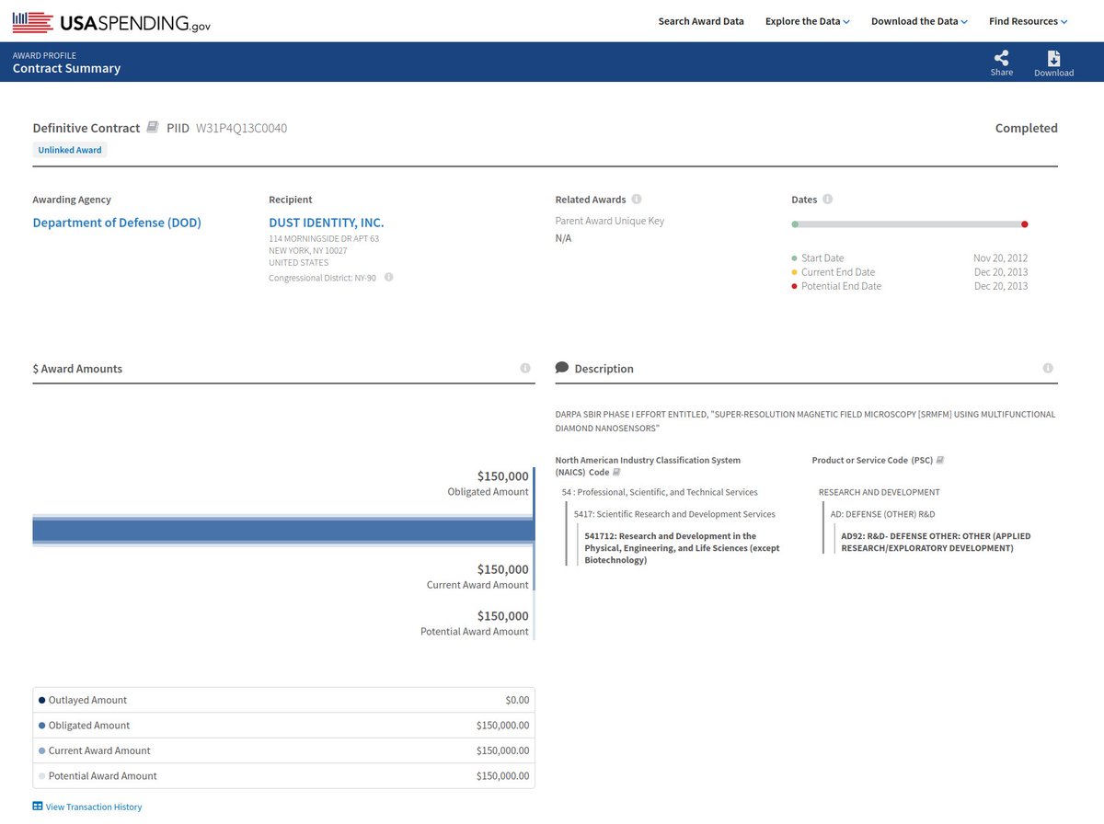The width and height of the screenshot is (1104, 824).
Task: Go to Search Award Data
Action: pyautogui.click(x=701, y=21)
